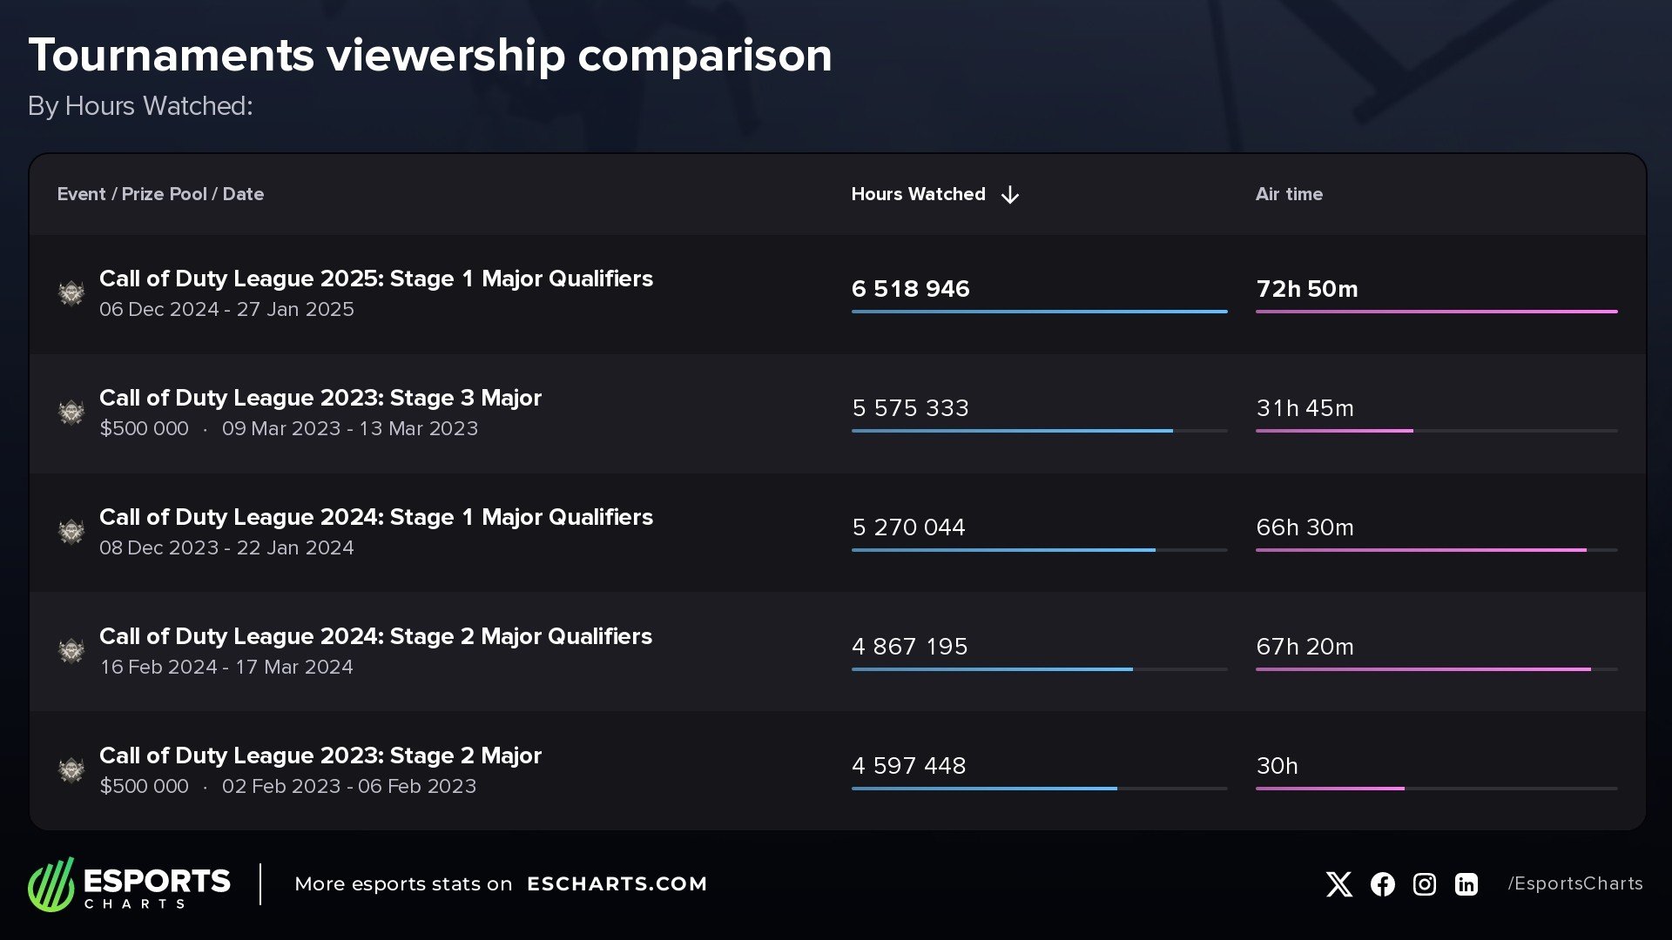Click the X (Twitter) social icon
This screenshot has height=940, width=1672.
click(x=1339, y=884)
